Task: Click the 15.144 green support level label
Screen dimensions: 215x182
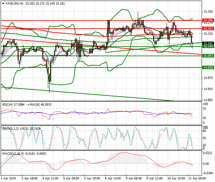Action: [208, 46]
